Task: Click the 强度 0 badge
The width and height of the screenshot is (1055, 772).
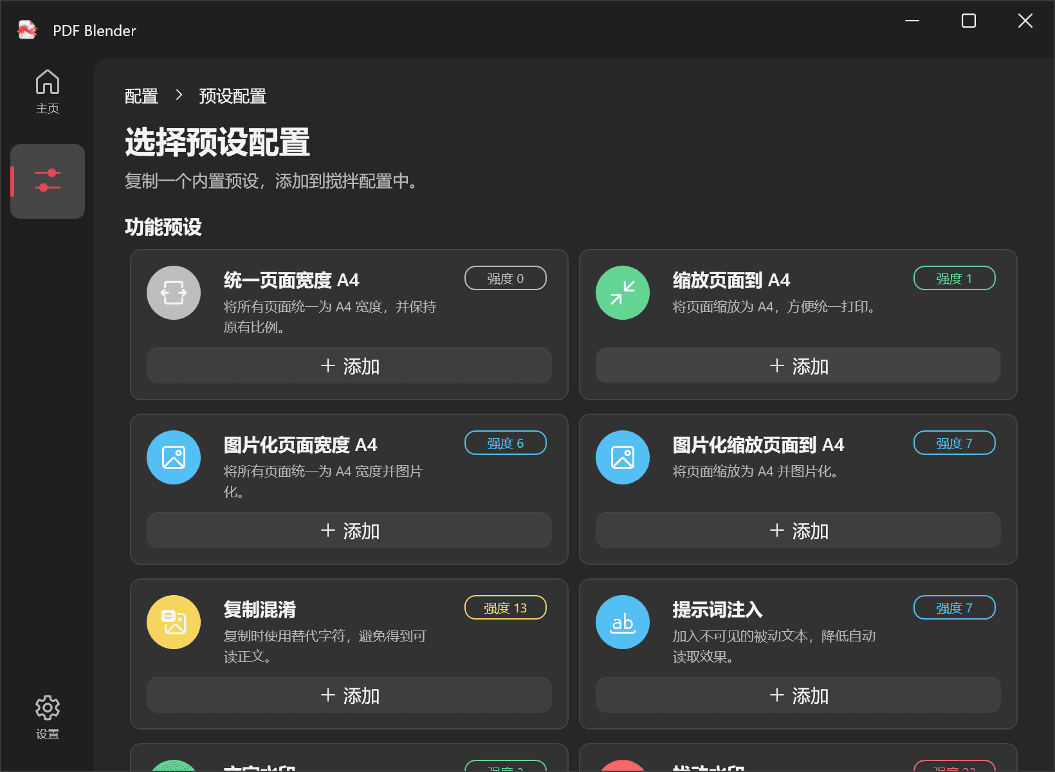Action: 506,278
